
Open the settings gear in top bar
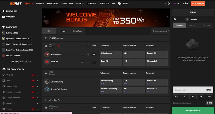[169, 4]
